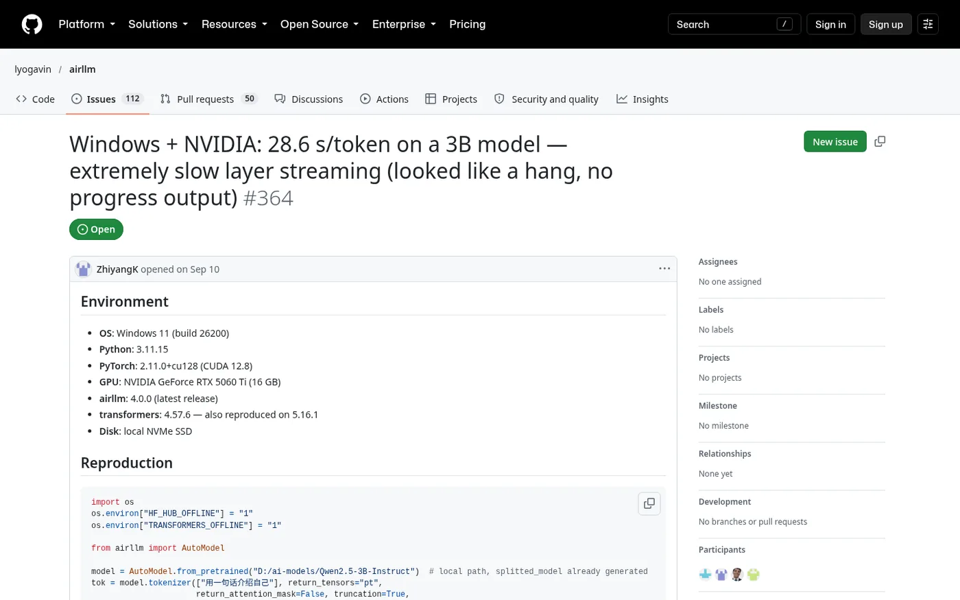The height and width of the screenshot is (600, 960).
Task: Open the Actions tab
Action: 384,99
